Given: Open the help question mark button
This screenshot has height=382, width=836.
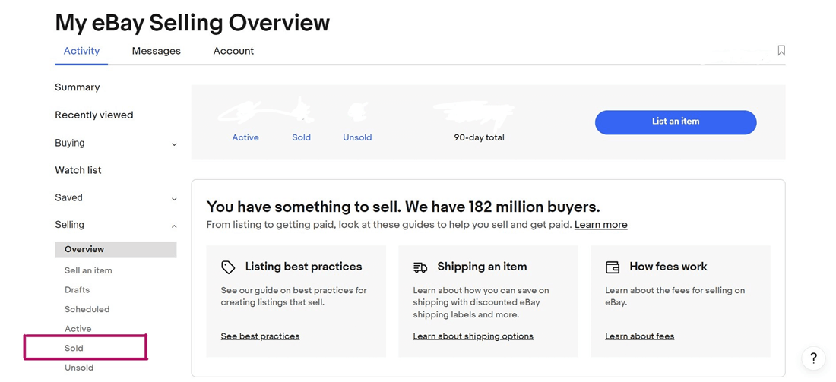Looking at the screenshot, I should click(813, 358).
